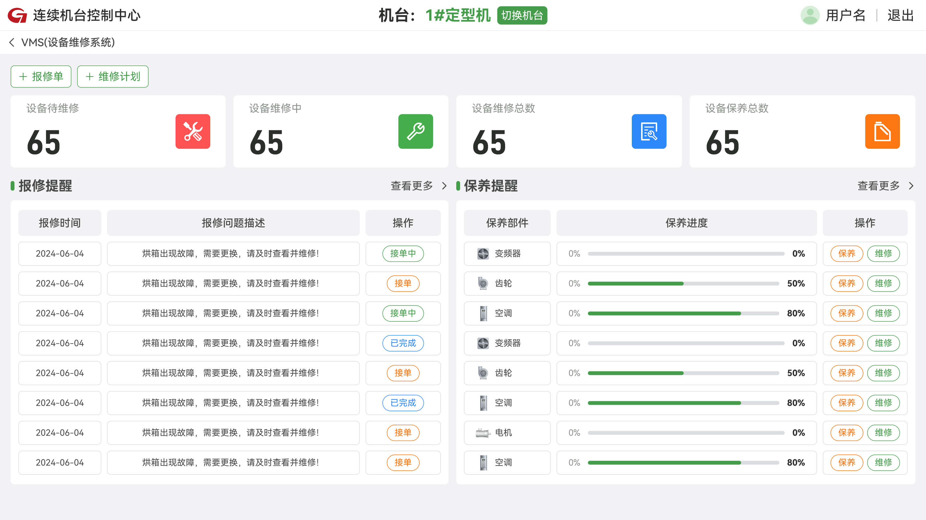Click the 电机 progress bar showing 0%
926x520 pixels.
tap(686, 433)
